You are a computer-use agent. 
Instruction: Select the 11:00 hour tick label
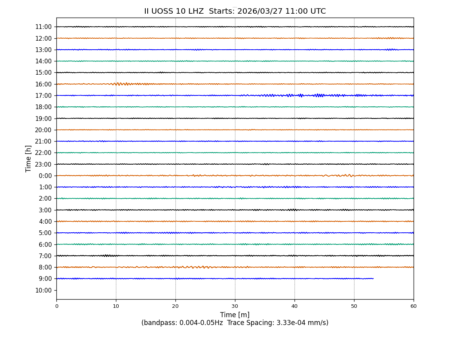(43, 27)
